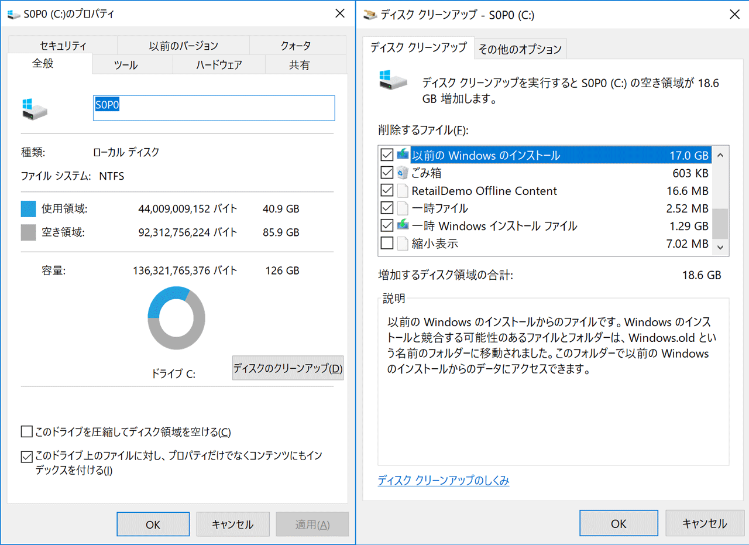
Task: Click the file icon beside 縮小表示
Action: [403, 243]
